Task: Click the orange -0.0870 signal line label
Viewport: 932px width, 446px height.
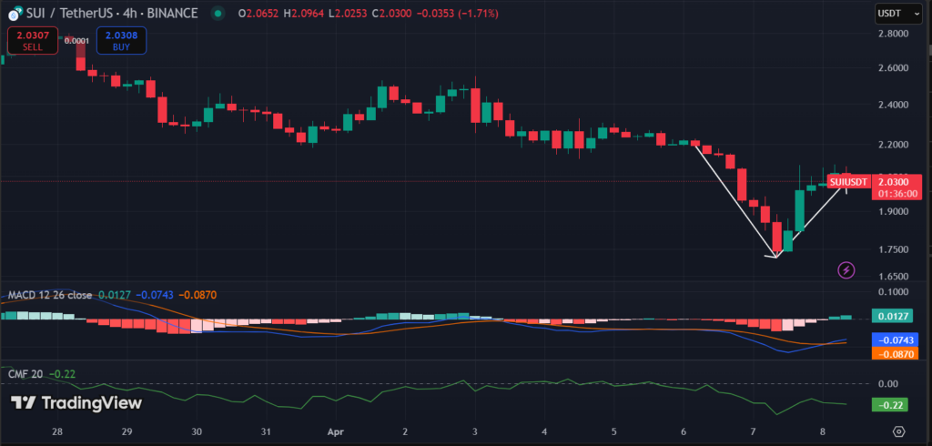Action: point(889,353)
